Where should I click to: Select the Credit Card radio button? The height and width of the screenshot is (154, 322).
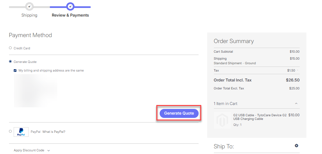[x=10, y=48]
